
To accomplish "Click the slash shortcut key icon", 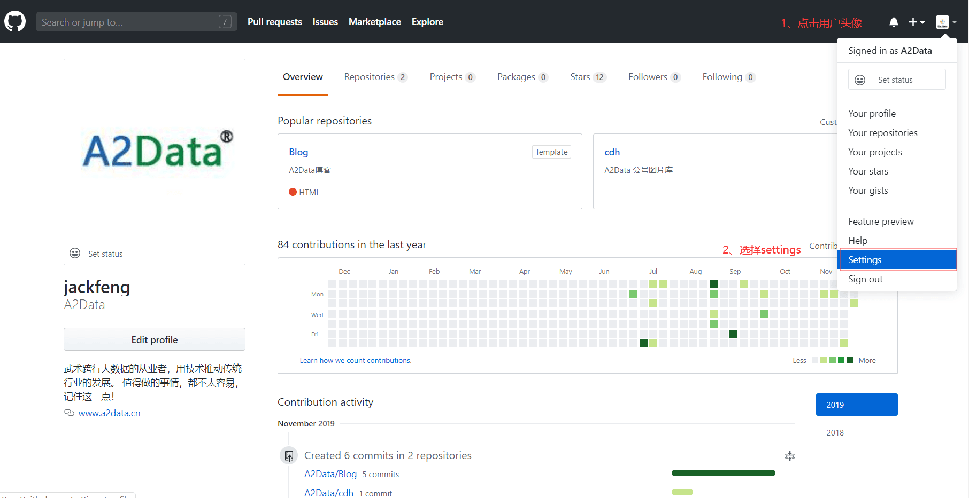I will pyautogui.click(x=225, y=22).
